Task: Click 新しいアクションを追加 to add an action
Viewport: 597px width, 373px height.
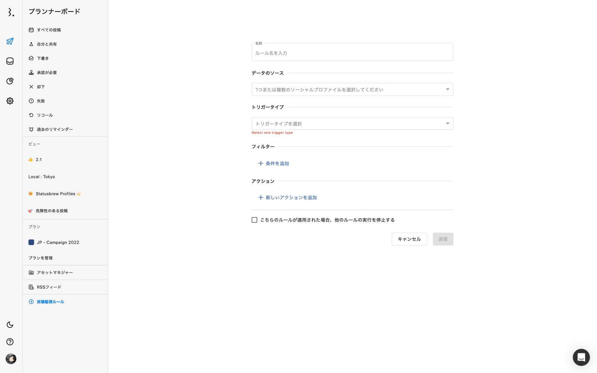Action: [288, 198]
